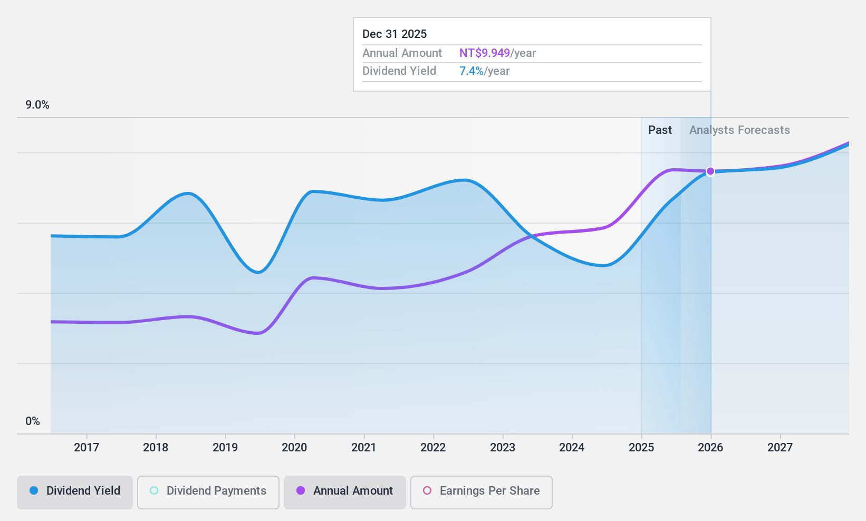866x521 pixels.
Task: Click the Dividend Yield tooltip row label
Action: pyautogui.click(x=399, y=71)
